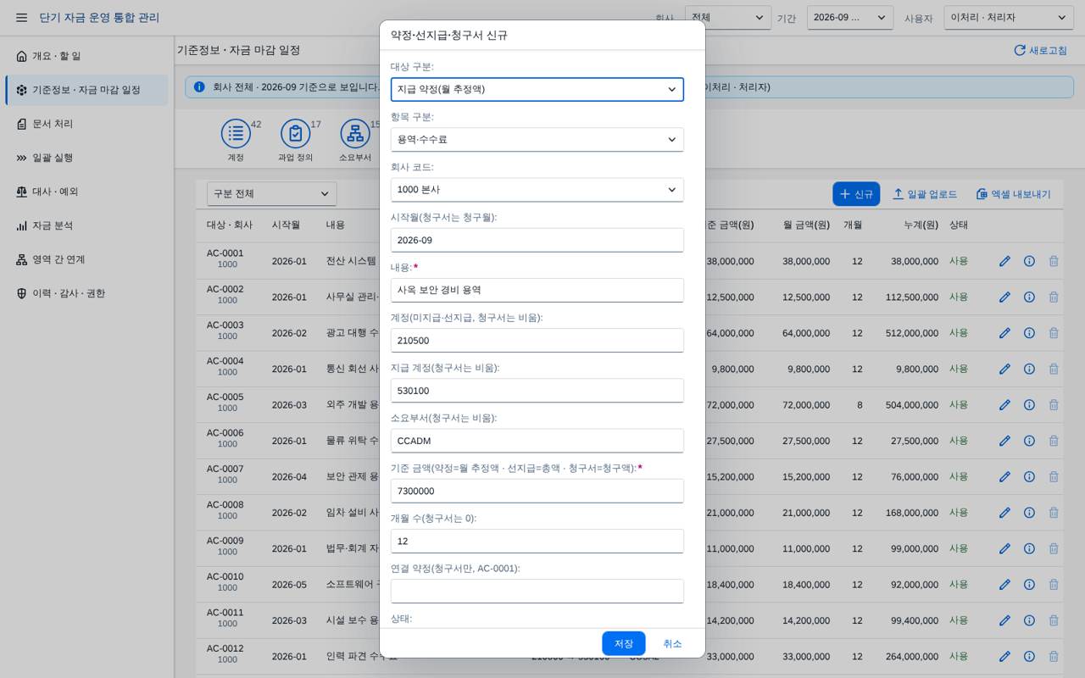Viewport: 1085px width, 678px height.
Task: Edit the AC-0005 row with the pencil
Action: click(1004, 405)
